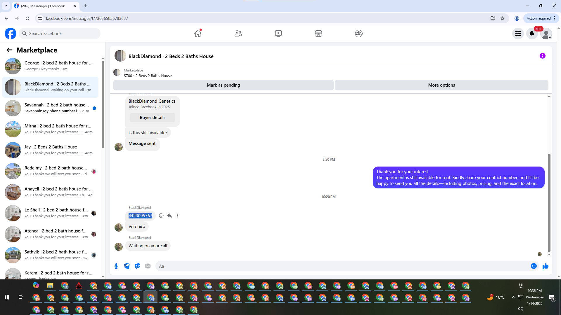Open the Facebook apps grid menu
561x315 pixels.
tap(518, 34)
